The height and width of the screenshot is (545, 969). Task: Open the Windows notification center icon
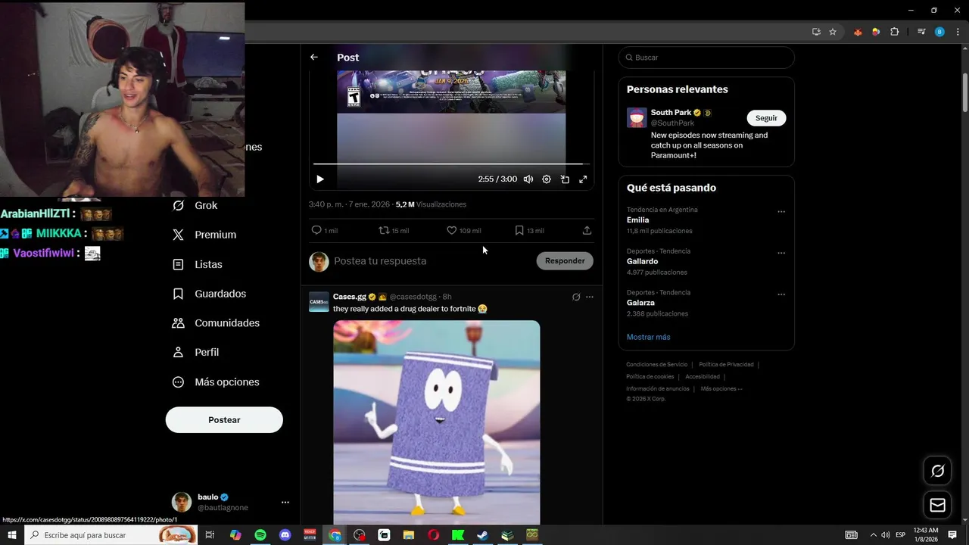coord(952,535)
